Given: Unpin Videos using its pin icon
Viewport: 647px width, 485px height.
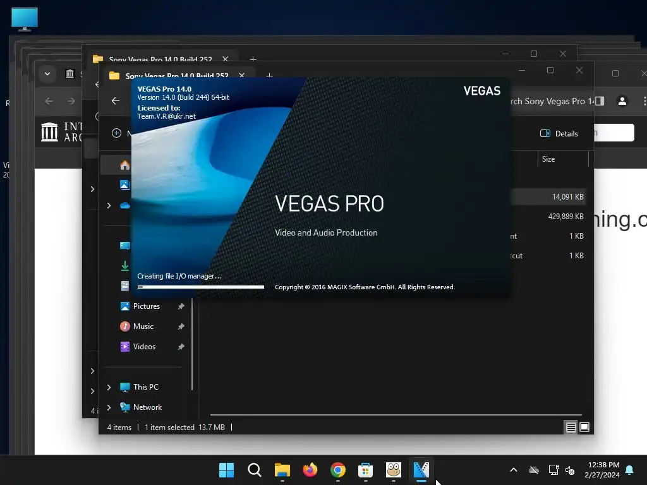Looking at the screenshot, I should 181,347.
